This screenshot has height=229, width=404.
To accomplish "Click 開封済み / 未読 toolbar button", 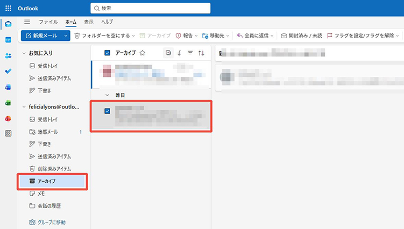I will pyautogui.click(x=301, y=35).
